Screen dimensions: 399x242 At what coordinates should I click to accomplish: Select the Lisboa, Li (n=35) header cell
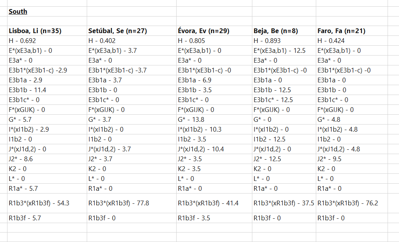click(47, 31)
